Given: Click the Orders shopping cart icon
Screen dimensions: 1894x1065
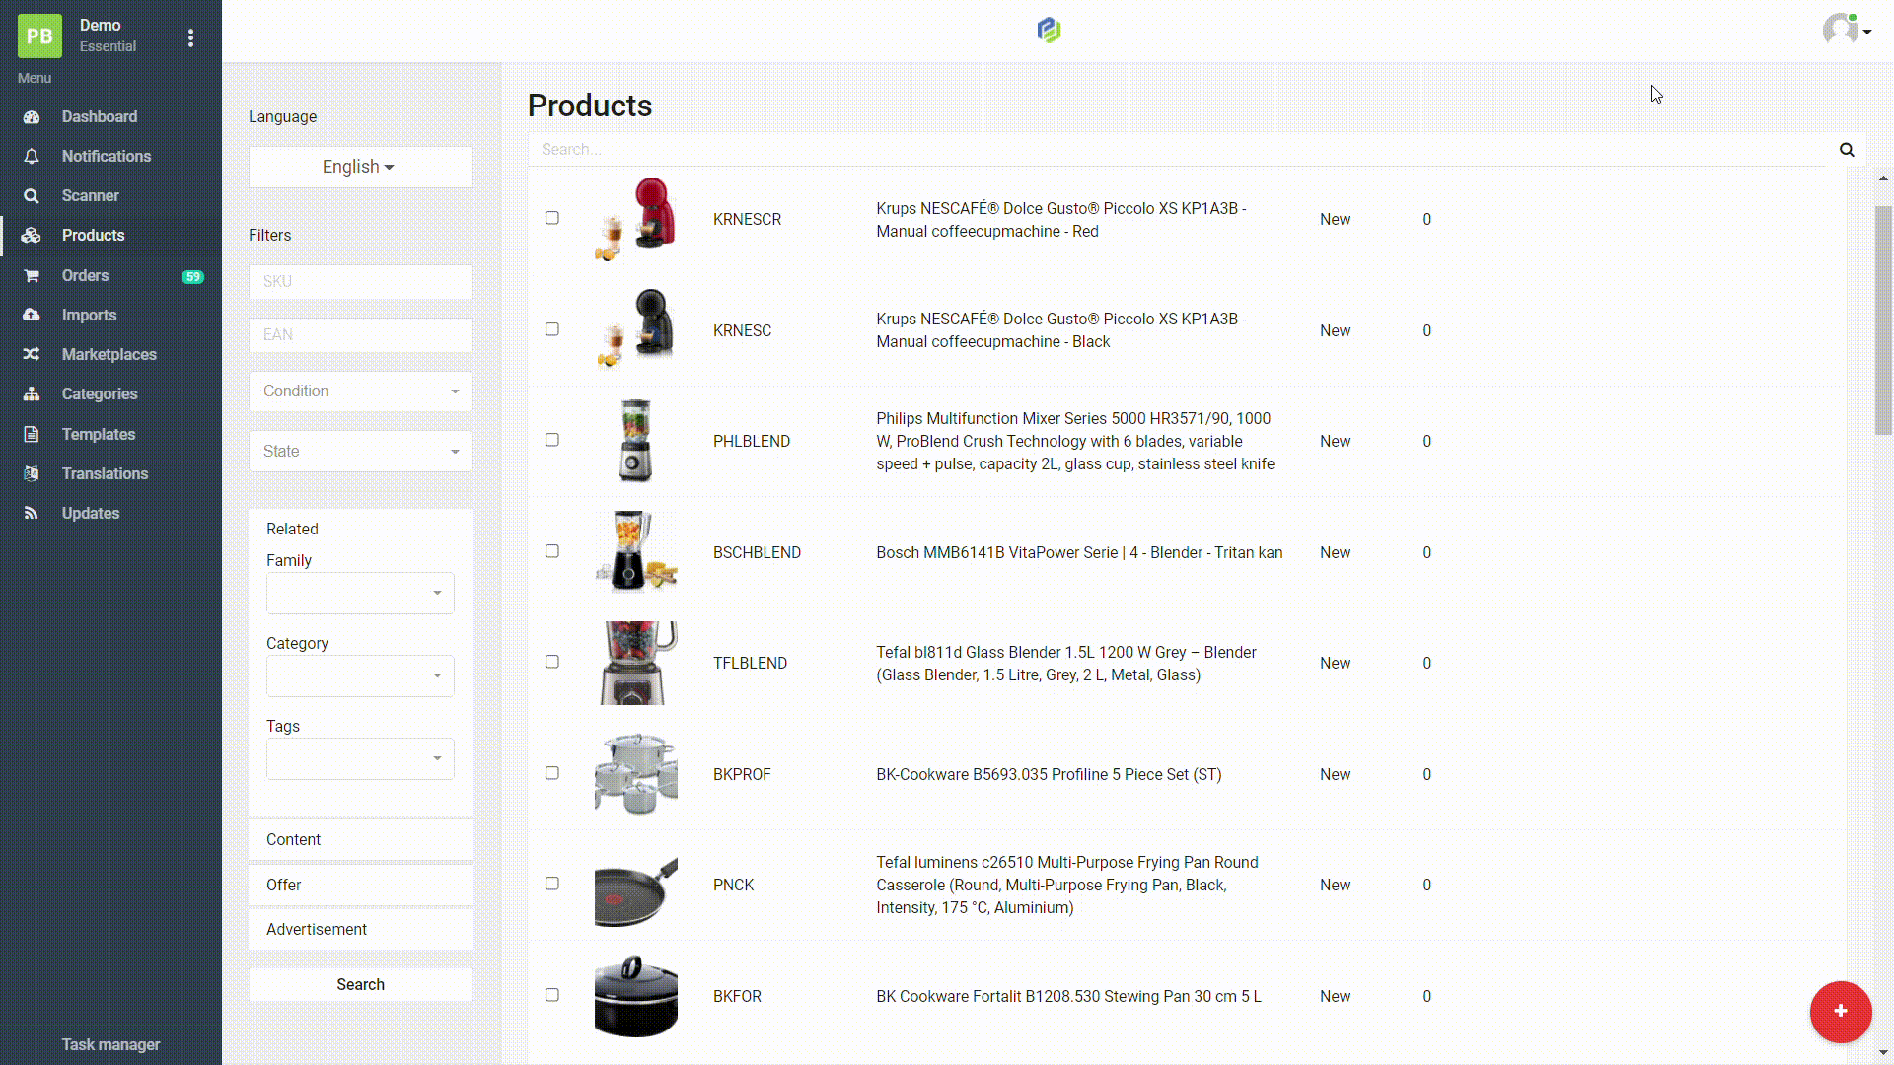Looking at the screenshot, I should pos(32,276).
